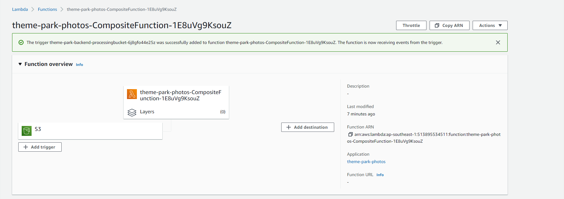
Task: Open Info link next to Function URL
Action: (x=380, y=175)
